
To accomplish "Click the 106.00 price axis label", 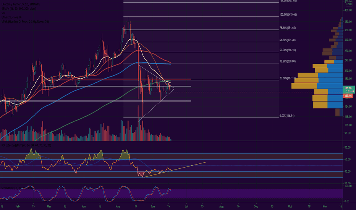I will coord(348,125).
